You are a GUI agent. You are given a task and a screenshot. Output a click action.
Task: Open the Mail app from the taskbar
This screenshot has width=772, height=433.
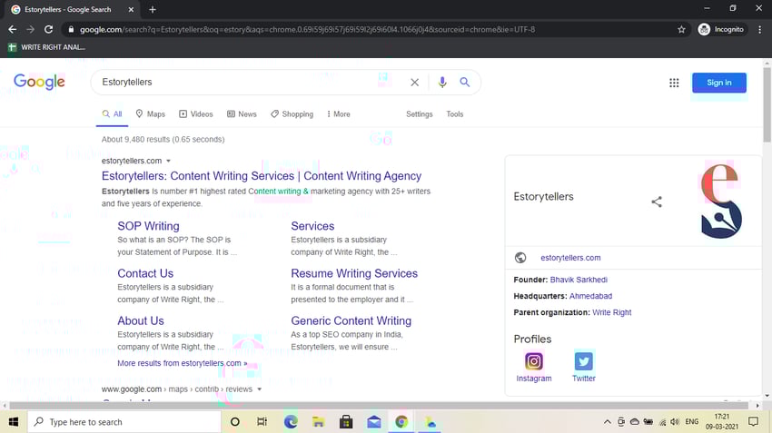click(373, 422)
